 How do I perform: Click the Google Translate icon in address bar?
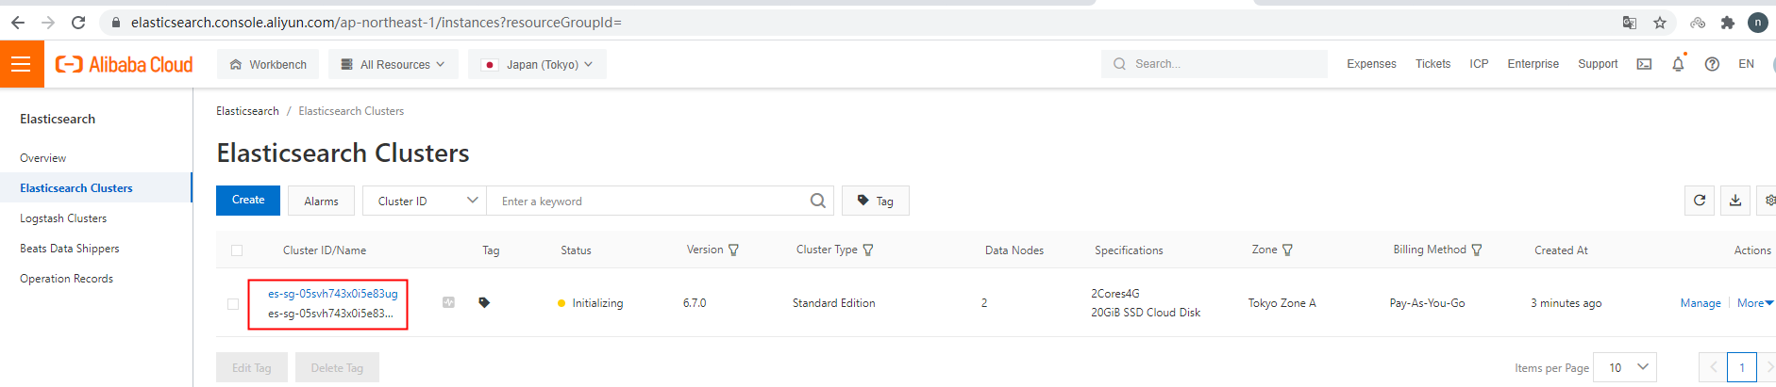(x=1630, y=23)
